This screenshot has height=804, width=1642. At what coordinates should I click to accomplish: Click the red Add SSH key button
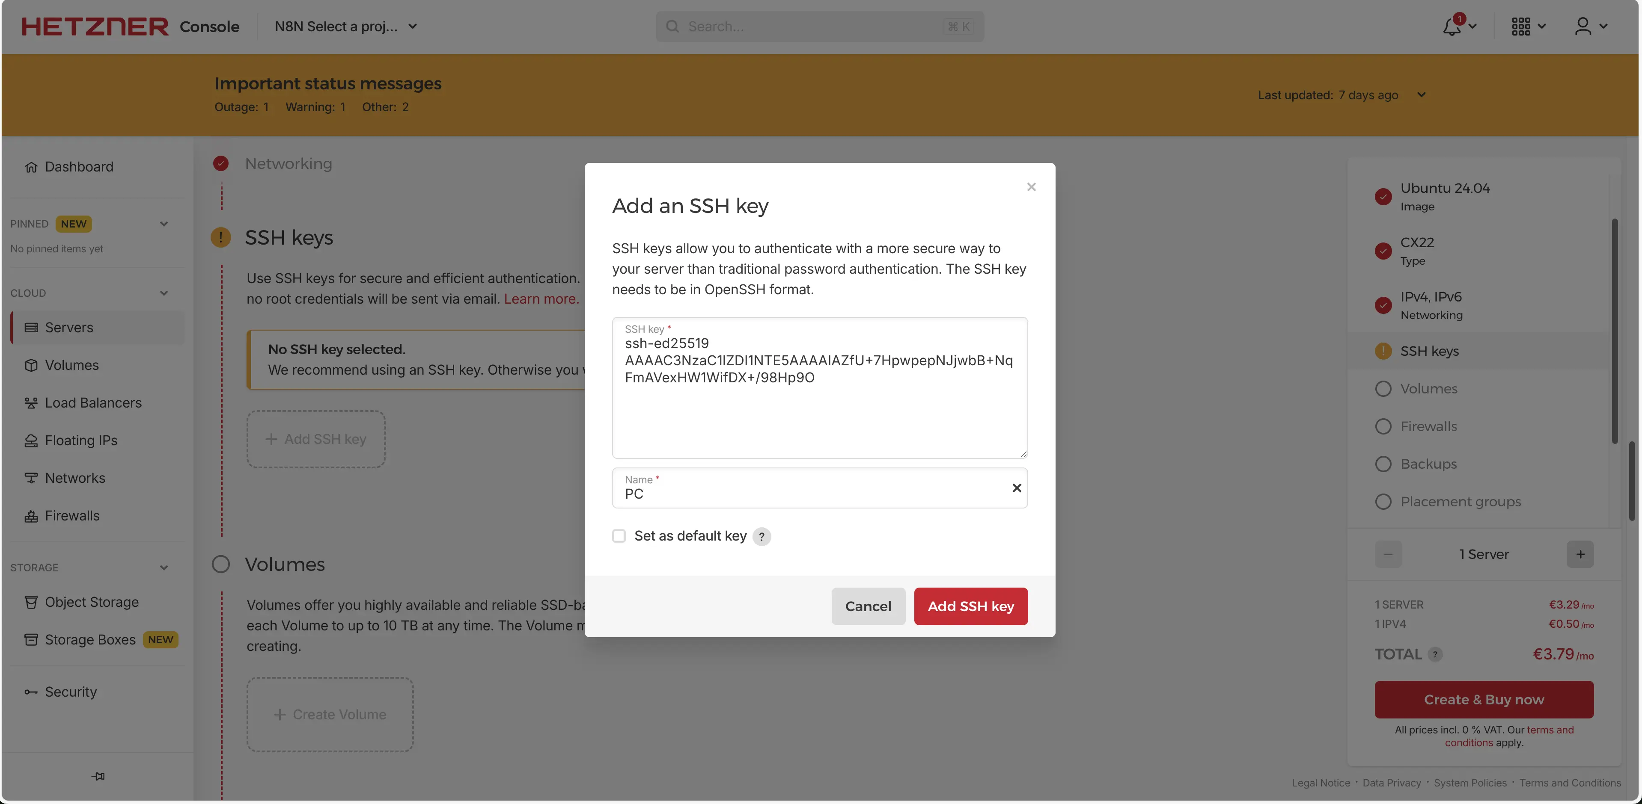coord(970,606)
